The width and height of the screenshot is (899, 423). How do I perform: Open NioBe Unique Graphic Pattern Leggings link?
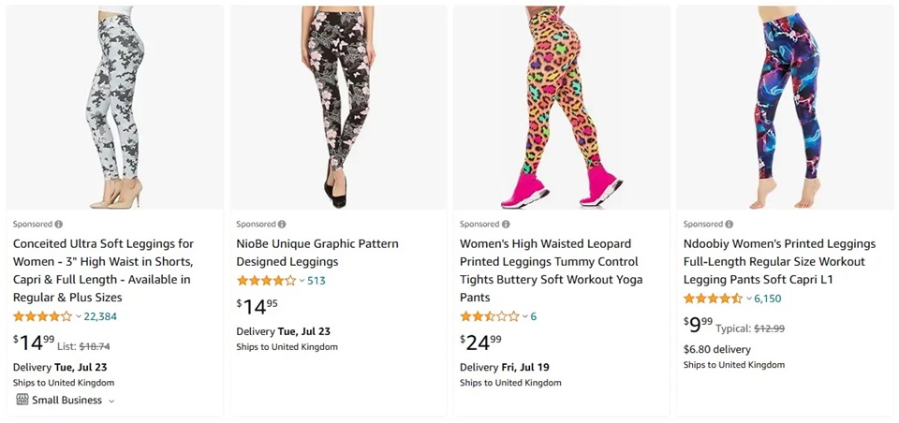coord(317,253)
